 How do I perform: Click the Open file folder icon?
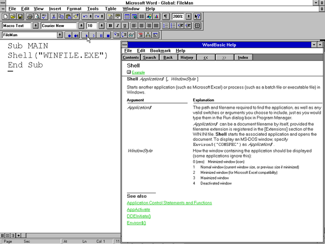pyautogui.click(x=13, y=16)
